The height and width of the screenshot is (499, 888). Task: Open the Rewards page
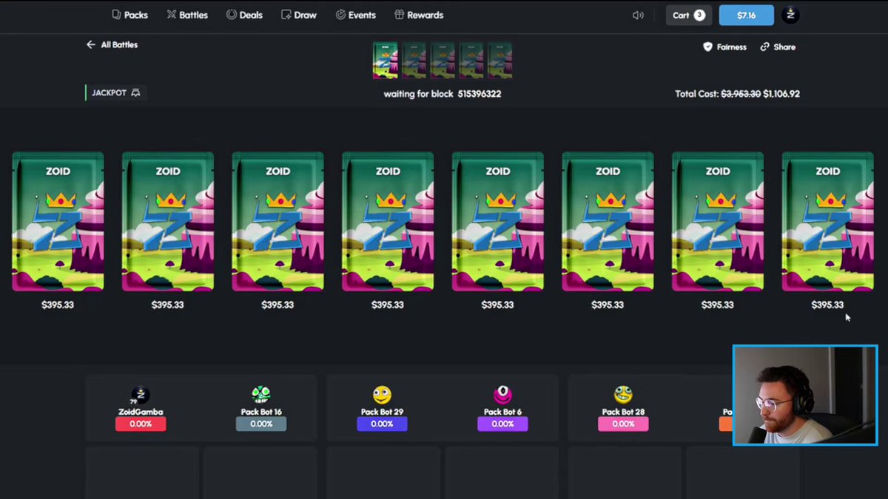click(x=419, y=15)
